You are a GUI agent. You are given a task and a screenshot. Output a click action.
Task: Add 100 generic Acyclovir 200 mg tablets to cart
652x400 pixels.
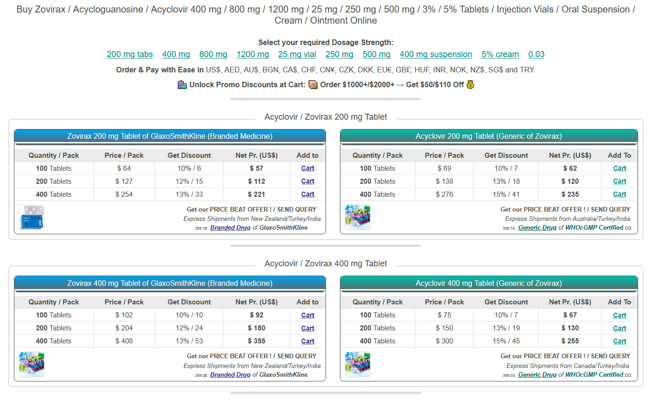coord(620,168)
